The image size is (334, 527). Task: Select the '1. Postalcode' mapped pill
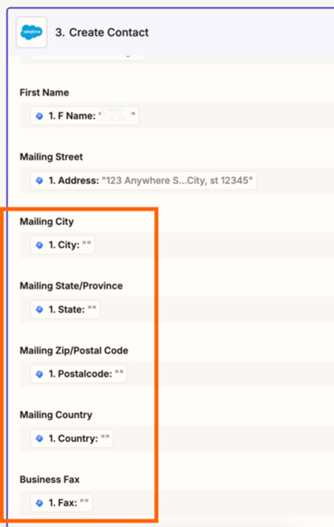(79, 374)
